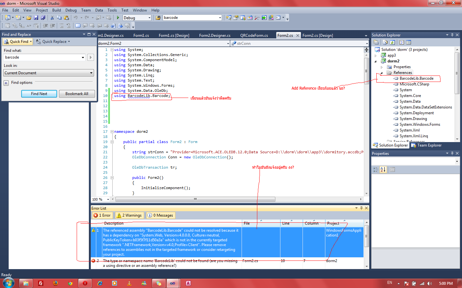Click the Add New Item toolbar icon
The image size is (462, 288).
click(x=18, y=18)
